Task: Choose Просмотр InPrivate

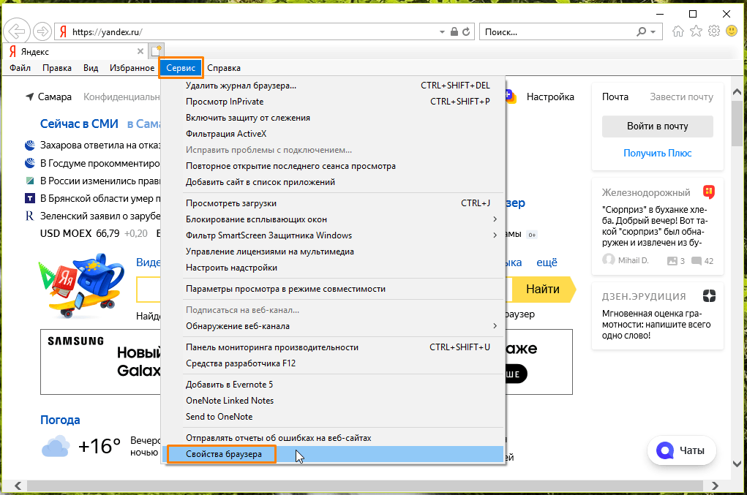Action: (333, 102)
